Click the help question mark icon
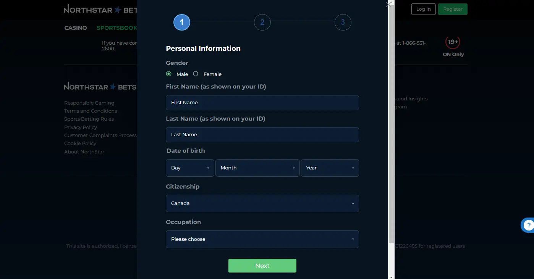The width and height of the screenshot is (534, 279). pyautogui.click(x=529, y=225)
